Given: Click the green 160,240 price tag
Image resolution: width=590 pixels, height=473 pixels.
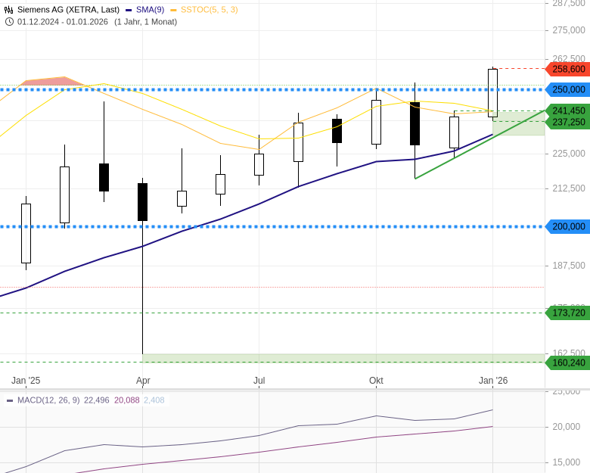Looking at the screenshot, I should point(567,363).
